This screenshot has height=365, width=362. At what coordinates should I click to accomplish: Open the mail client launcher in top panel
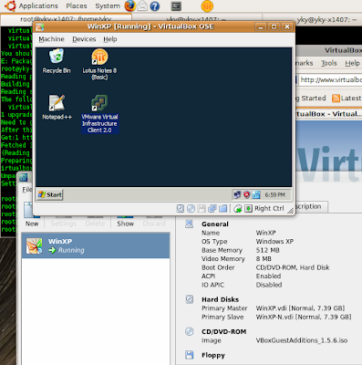(x=142, y=5)
